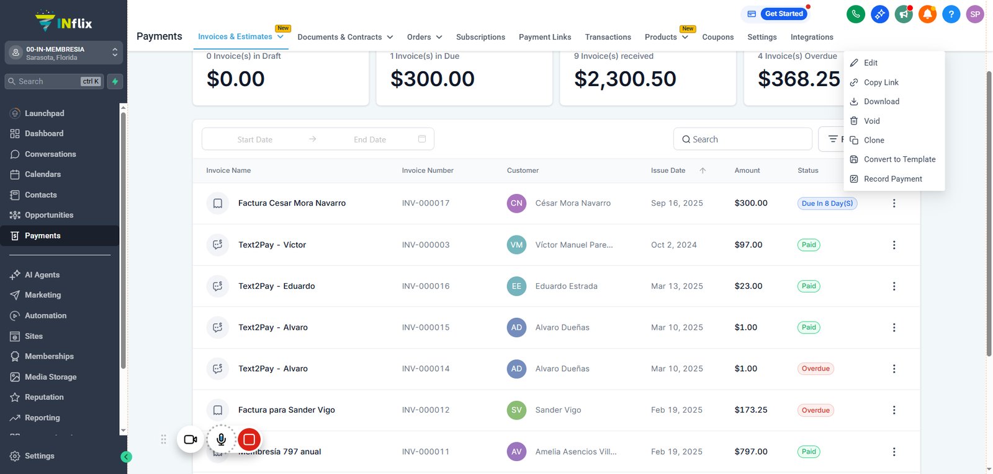This screenshot has width=993, height=474.
Task: Open the Transactions tab
Action: click(x=608, y=37)
